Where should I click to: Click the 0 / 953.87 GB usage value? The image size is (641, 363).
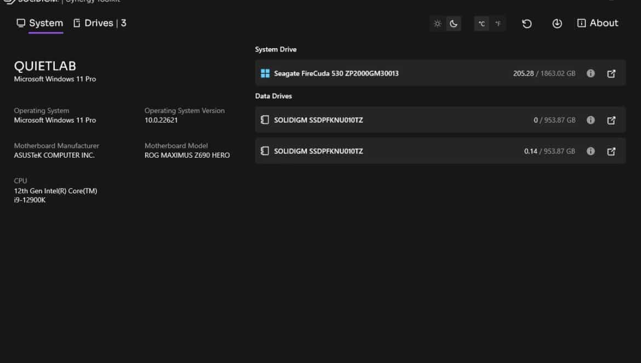coord(554,120)
